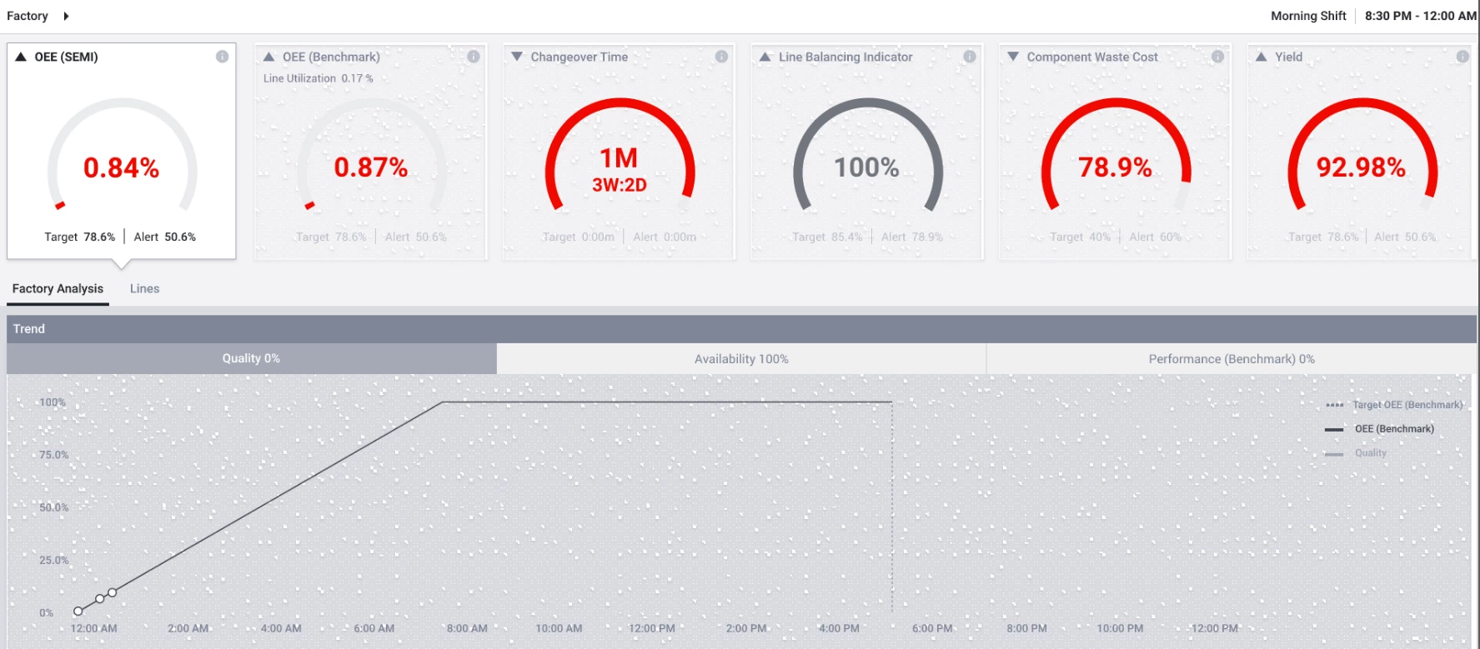This screenshot has width=1480, height=649.
Task: Click the first data point at 12:00 AM
Action: point(78,612)
